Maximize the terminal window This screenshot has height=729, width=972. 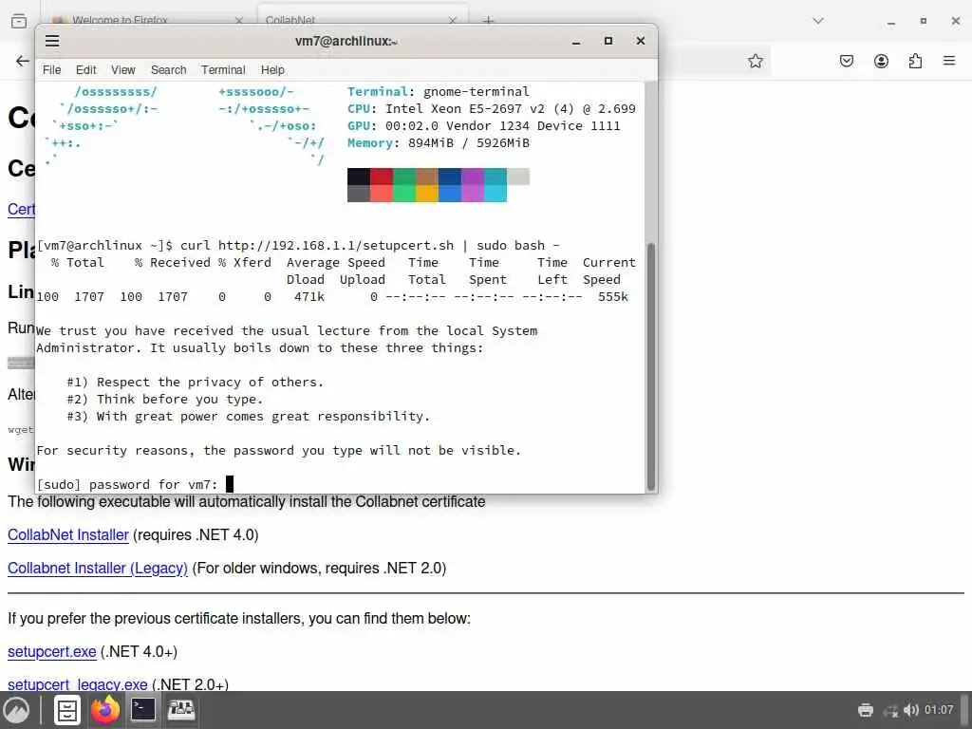608,41
